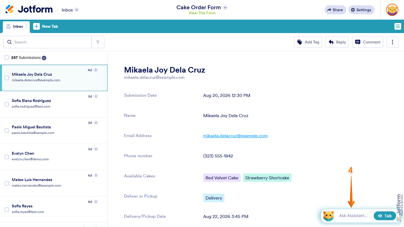The image size is (404, 227).
Task: Click the plus icon beside New Tab
Action: click(36, 26)
